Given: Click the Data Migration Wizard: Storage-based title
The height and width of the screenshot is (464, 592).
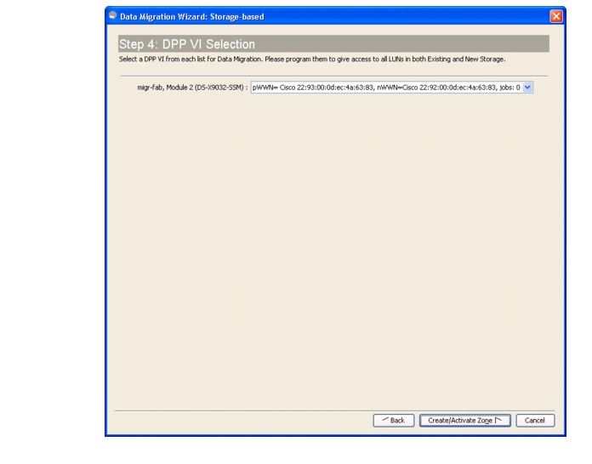Looking at the screenshot, I should point(191,17).
